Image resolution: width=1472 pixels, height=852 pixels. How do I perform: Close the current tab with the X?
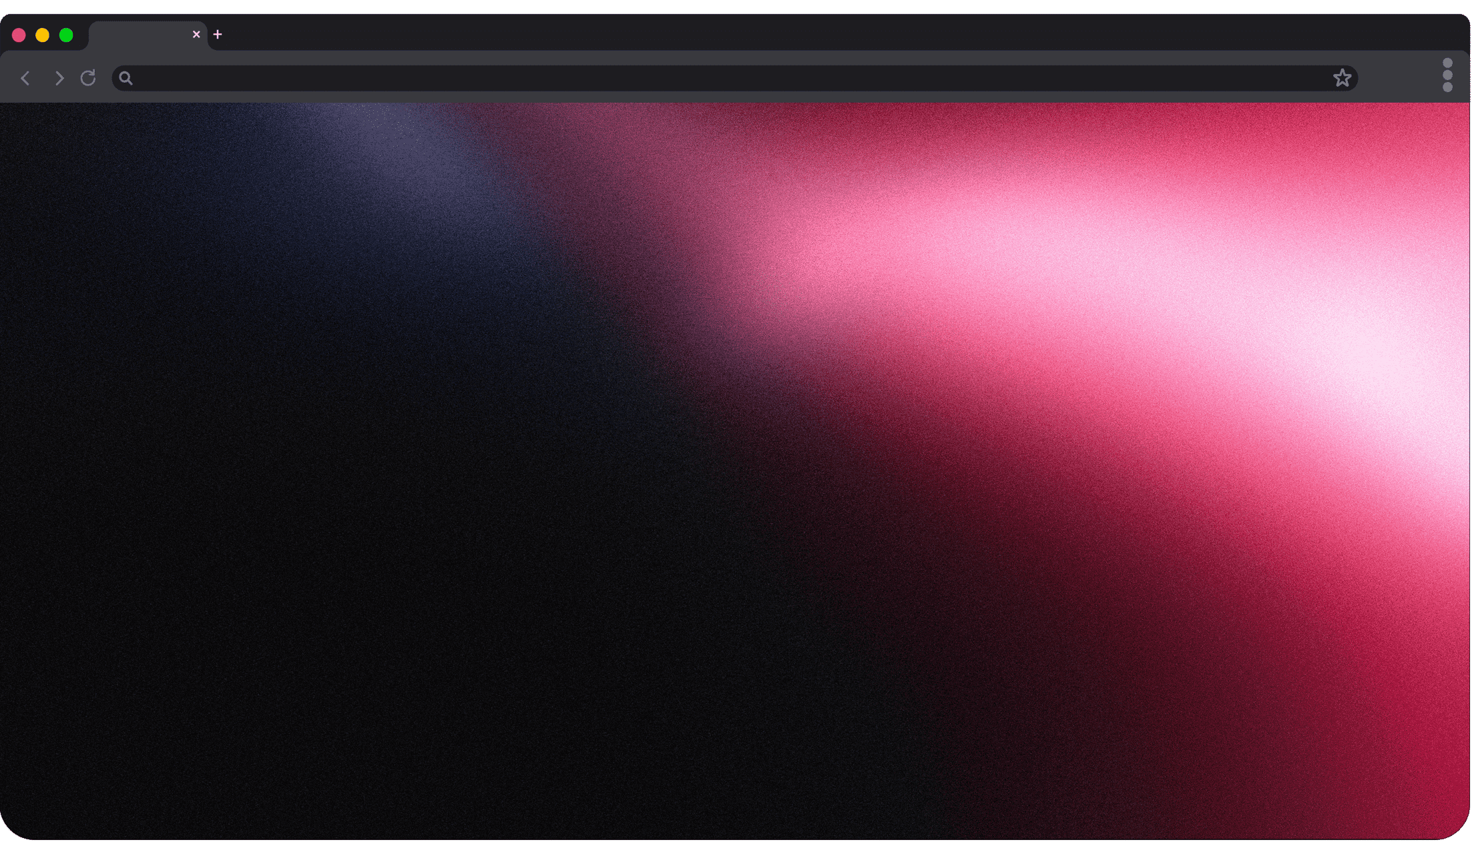[196, 34]
